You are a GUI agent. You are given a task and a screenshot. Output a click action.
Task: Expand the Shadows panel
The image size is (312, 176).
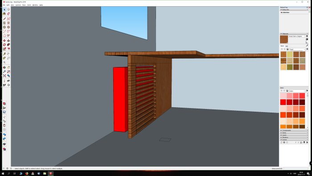pos(294,137)
